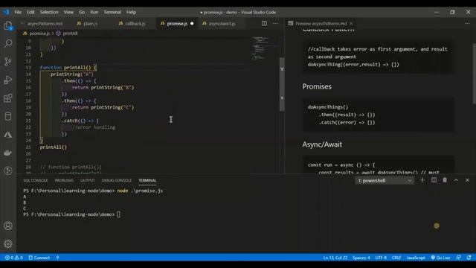Kill the terminal with trash icon

pyautogui.click(x=445, y=180)
